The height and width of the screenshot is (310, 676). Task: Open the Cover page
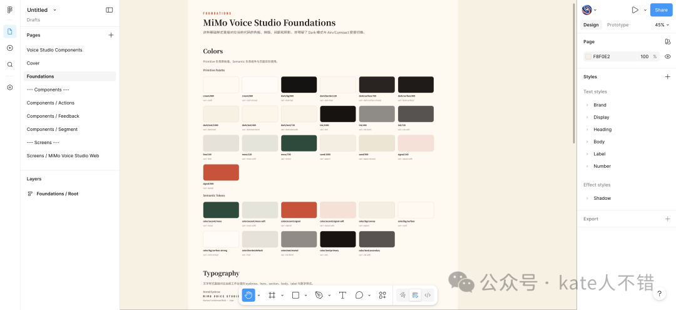click(x=33, y=63)
